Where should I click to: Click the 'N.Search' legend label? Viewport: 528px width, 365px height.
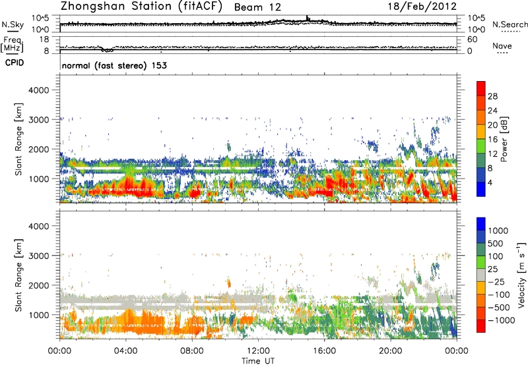pyautogui.click(x=510, y=24)
